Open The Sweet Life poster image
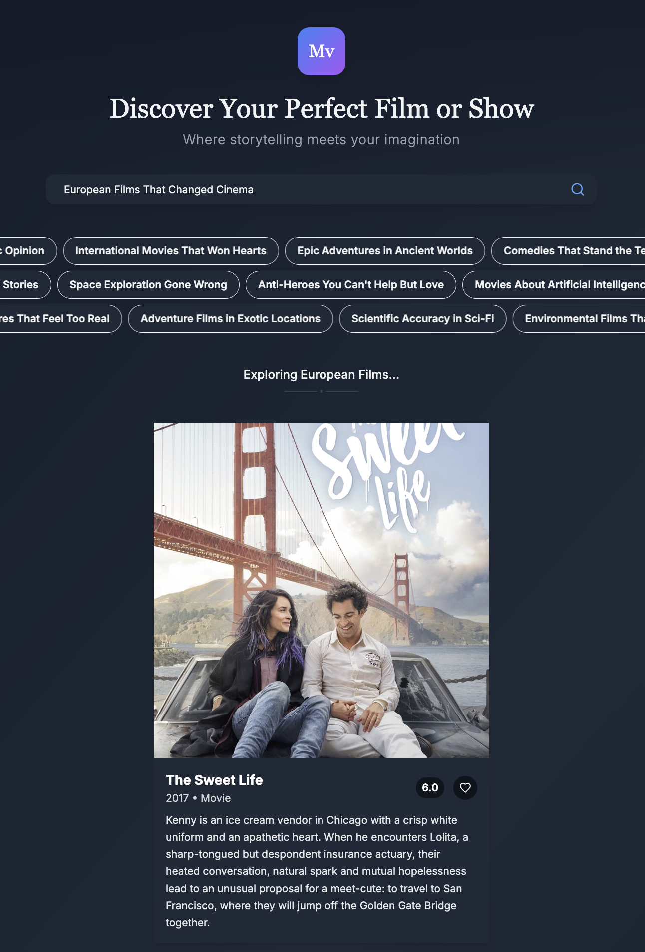The width and height of the screenshot is (645, 952). point(322,590)
